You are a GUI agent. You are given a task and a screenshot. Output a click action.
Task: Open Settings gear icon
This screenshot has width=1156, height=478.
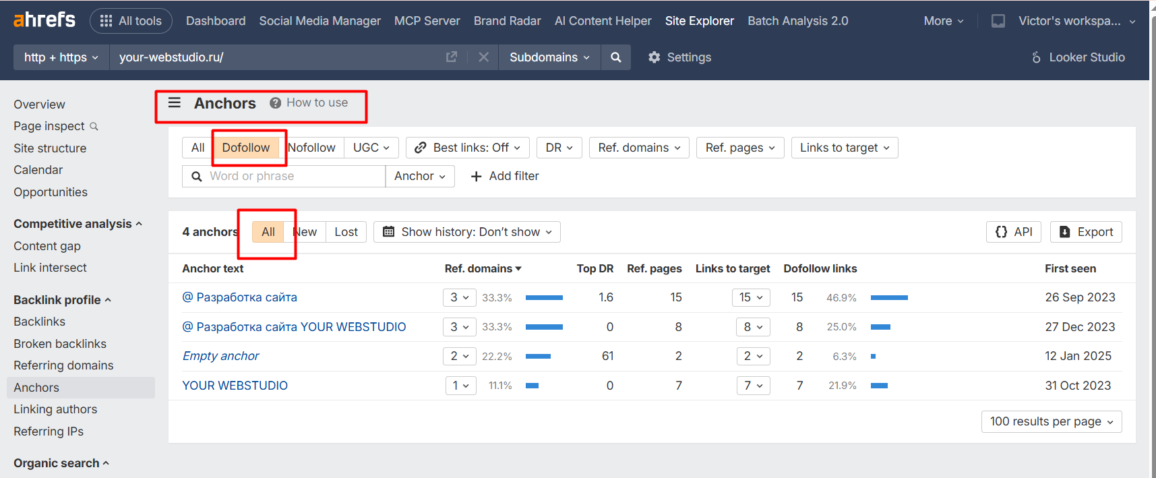[x=654, y=57]
